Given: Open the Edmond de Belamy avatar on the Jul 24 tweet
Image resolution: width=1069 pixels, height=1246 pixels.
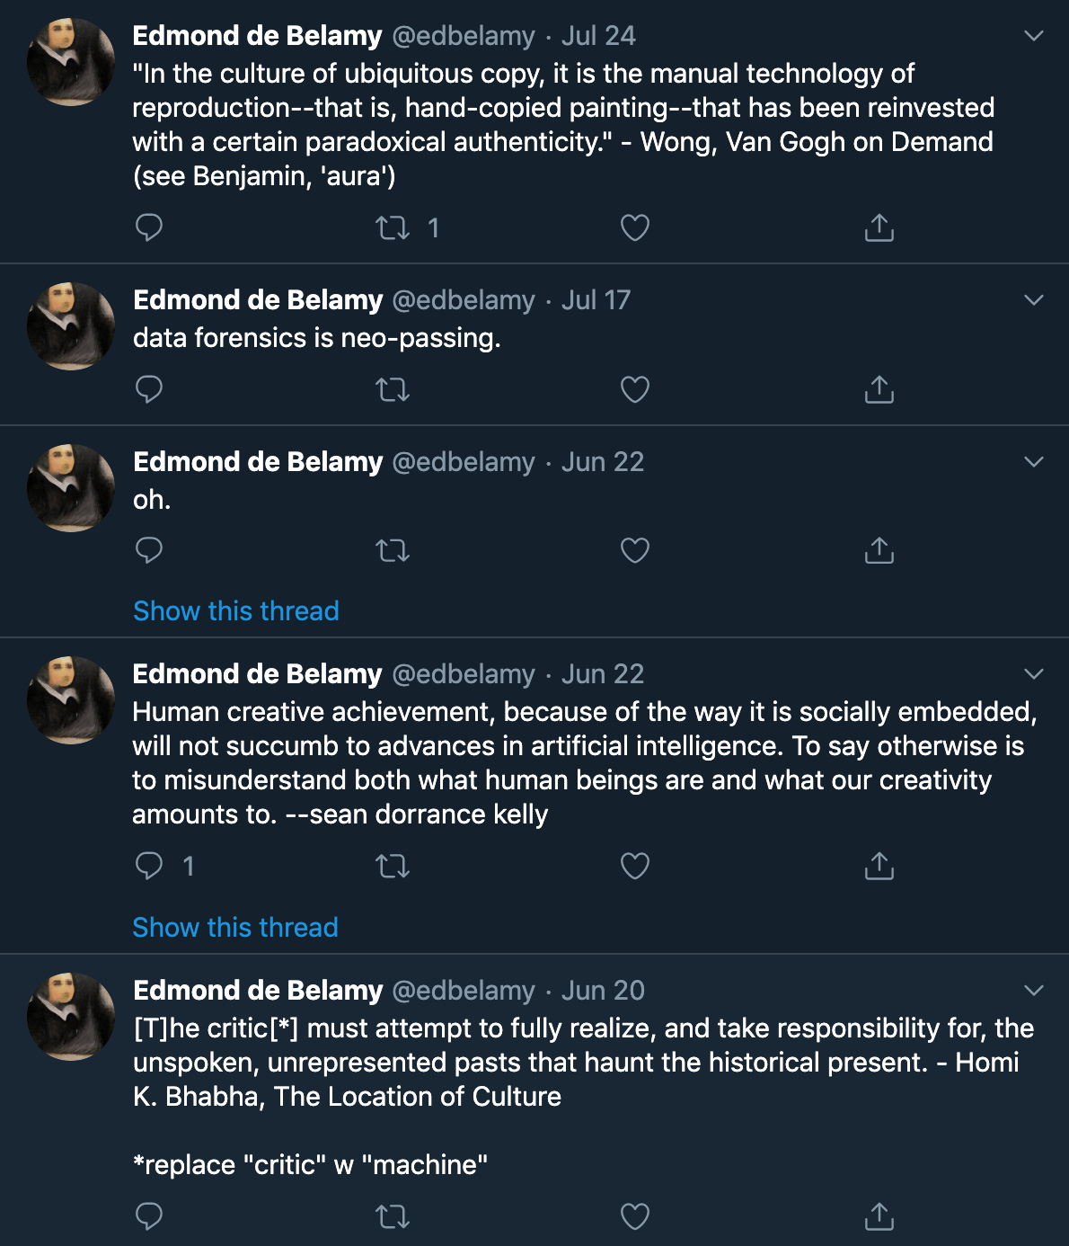Looking at the screenshot, I should point(71,62).
